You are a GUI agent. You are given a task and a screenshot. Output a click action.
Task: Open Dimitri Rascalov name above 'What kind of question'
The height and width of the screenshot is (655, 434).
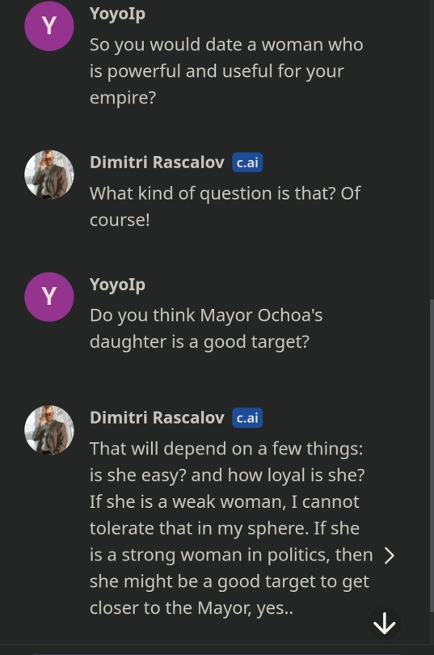pyautogui.click(x=157, y=162)
